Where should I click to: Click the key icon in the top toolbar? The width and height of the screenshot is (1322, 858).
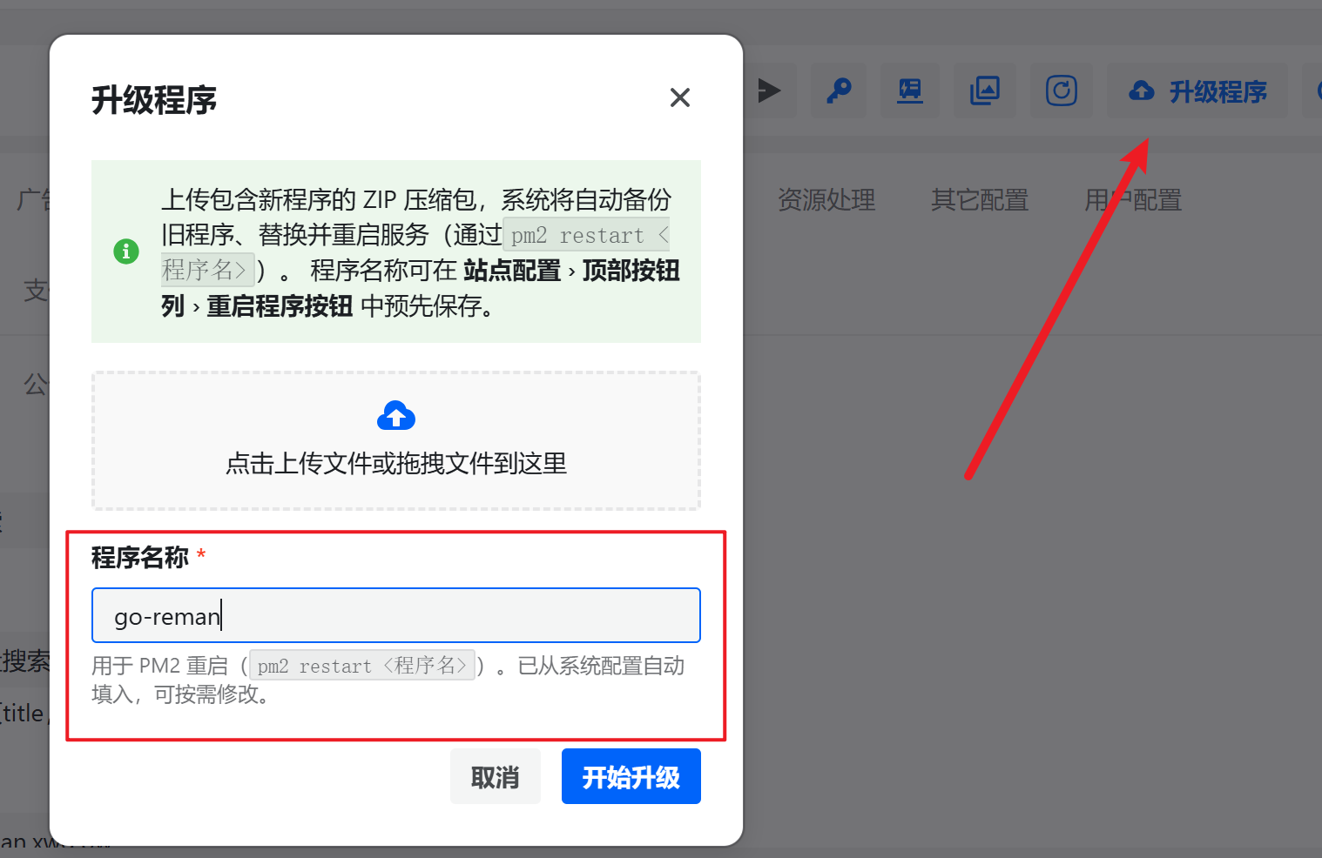pyautogui.click(x=838, y=90)
